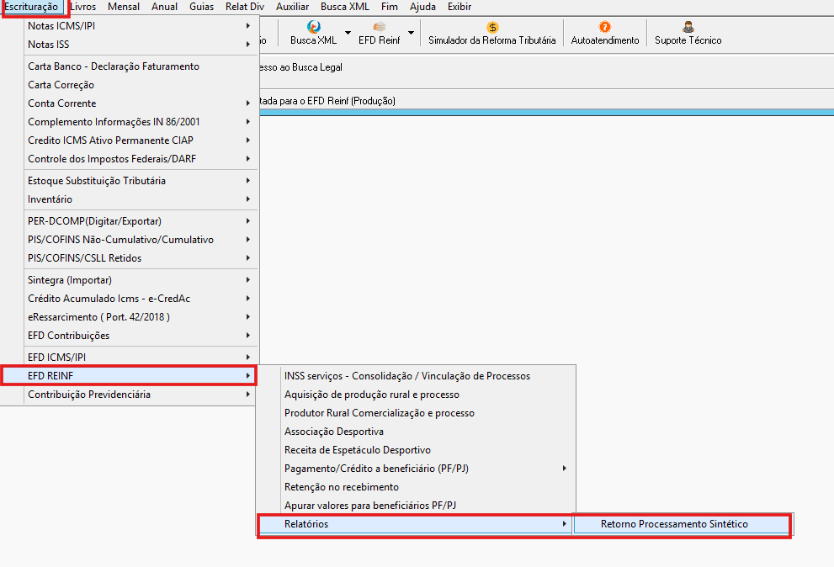Expand PIS/COFINS Não-Cumulativo/Cumulativo submenu
834x567 pixels.
pos(140,240)
